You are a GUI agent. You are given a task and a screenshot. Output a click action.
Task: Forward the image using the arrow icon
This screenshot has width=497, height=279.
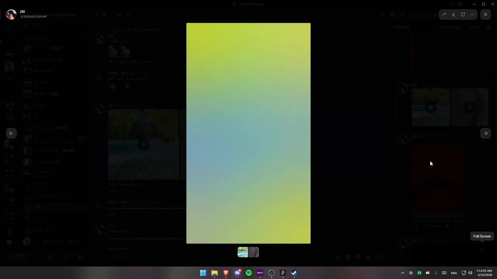[x=444, y=14]
